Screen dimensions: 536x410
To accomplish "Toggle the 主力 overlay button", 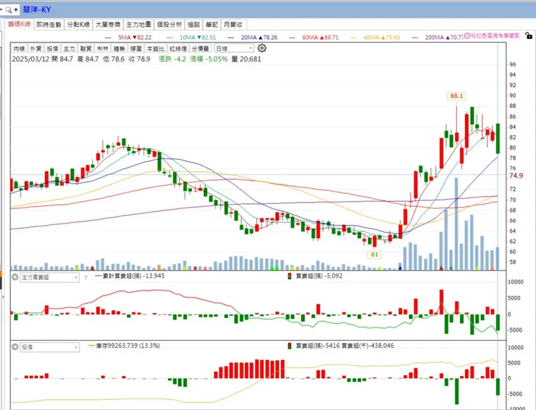I will pos(69,48).
